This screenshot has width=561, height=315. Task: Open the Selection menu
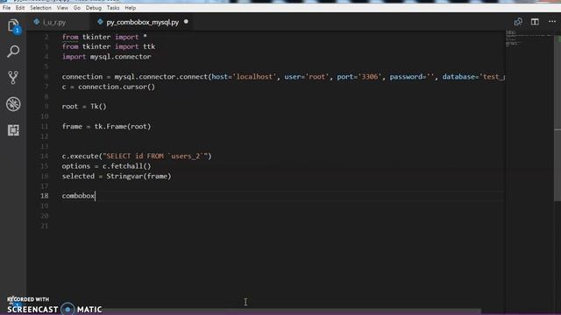(x=40, y=8)
